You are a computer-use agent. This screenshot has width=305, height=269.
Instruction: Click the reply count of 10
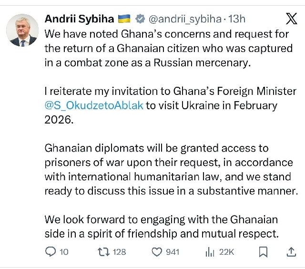64,252
